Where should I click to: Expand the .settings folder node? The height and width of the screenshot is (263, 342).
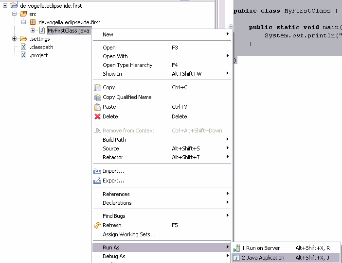pos(15,39)
